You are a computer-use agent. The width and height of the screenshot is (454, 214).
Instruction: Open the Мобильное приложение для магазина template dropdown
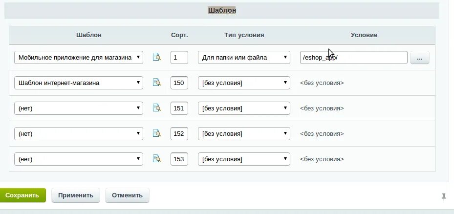[x=79, y=57]
